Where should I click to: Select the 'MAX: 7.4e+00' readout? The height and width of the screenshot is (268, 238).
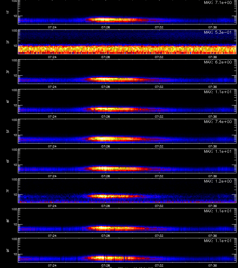(218, 121)
